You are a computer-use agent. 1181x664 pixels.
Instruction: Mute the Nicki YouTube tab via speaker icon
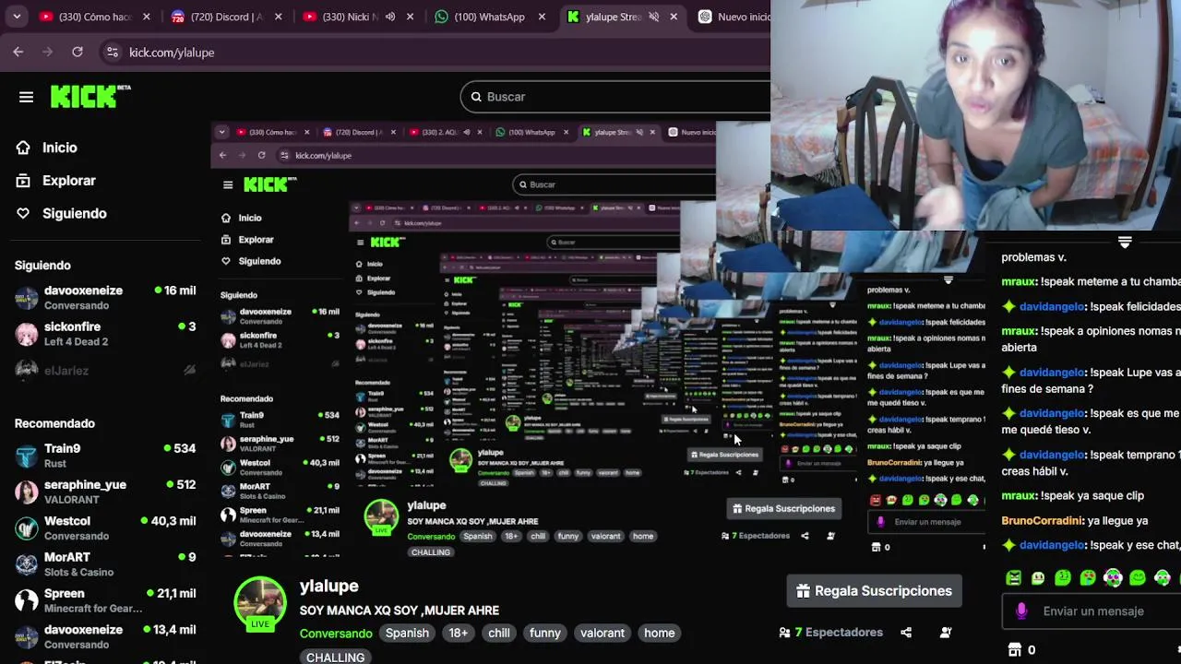[x=389, y=17]
